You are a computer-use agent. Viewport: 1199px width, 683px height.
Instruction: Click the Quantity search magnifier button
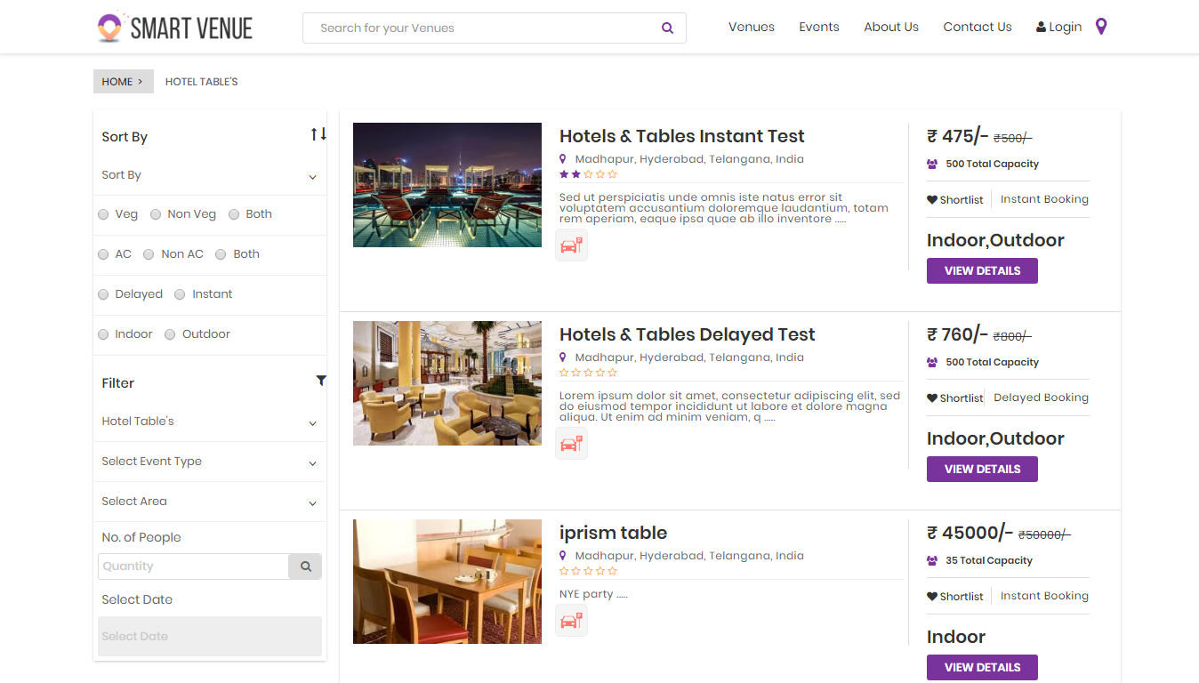305,566
